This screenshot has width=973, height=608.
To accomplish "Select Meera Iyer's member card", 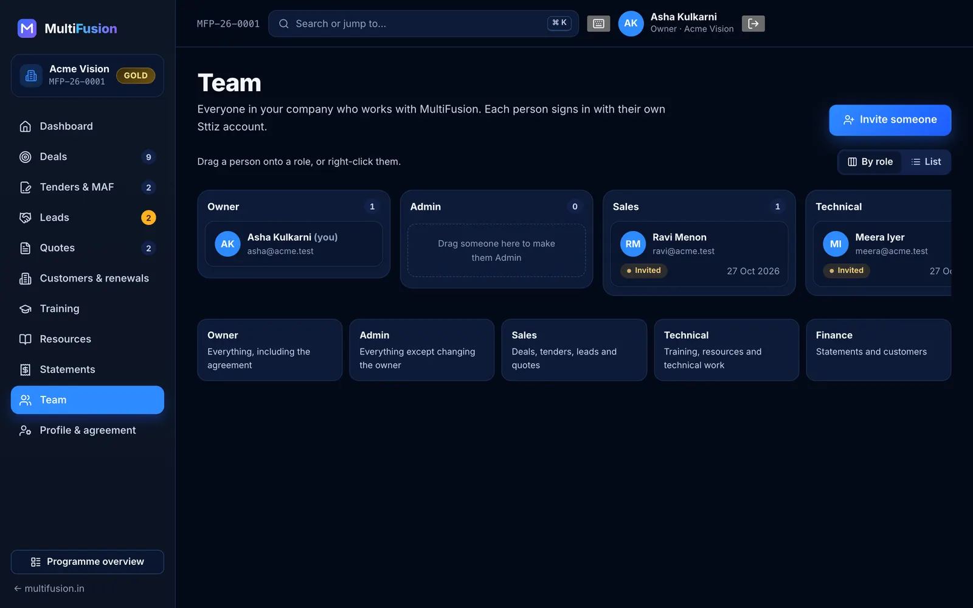I will pos(882,254).
